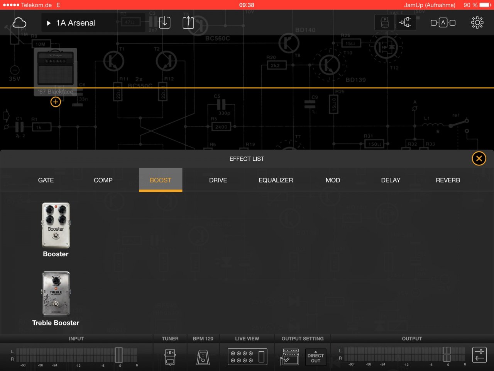Viewport: 494px width, 371px height.
Task: Select the signal chain view icon
Action: pos(405,23)
